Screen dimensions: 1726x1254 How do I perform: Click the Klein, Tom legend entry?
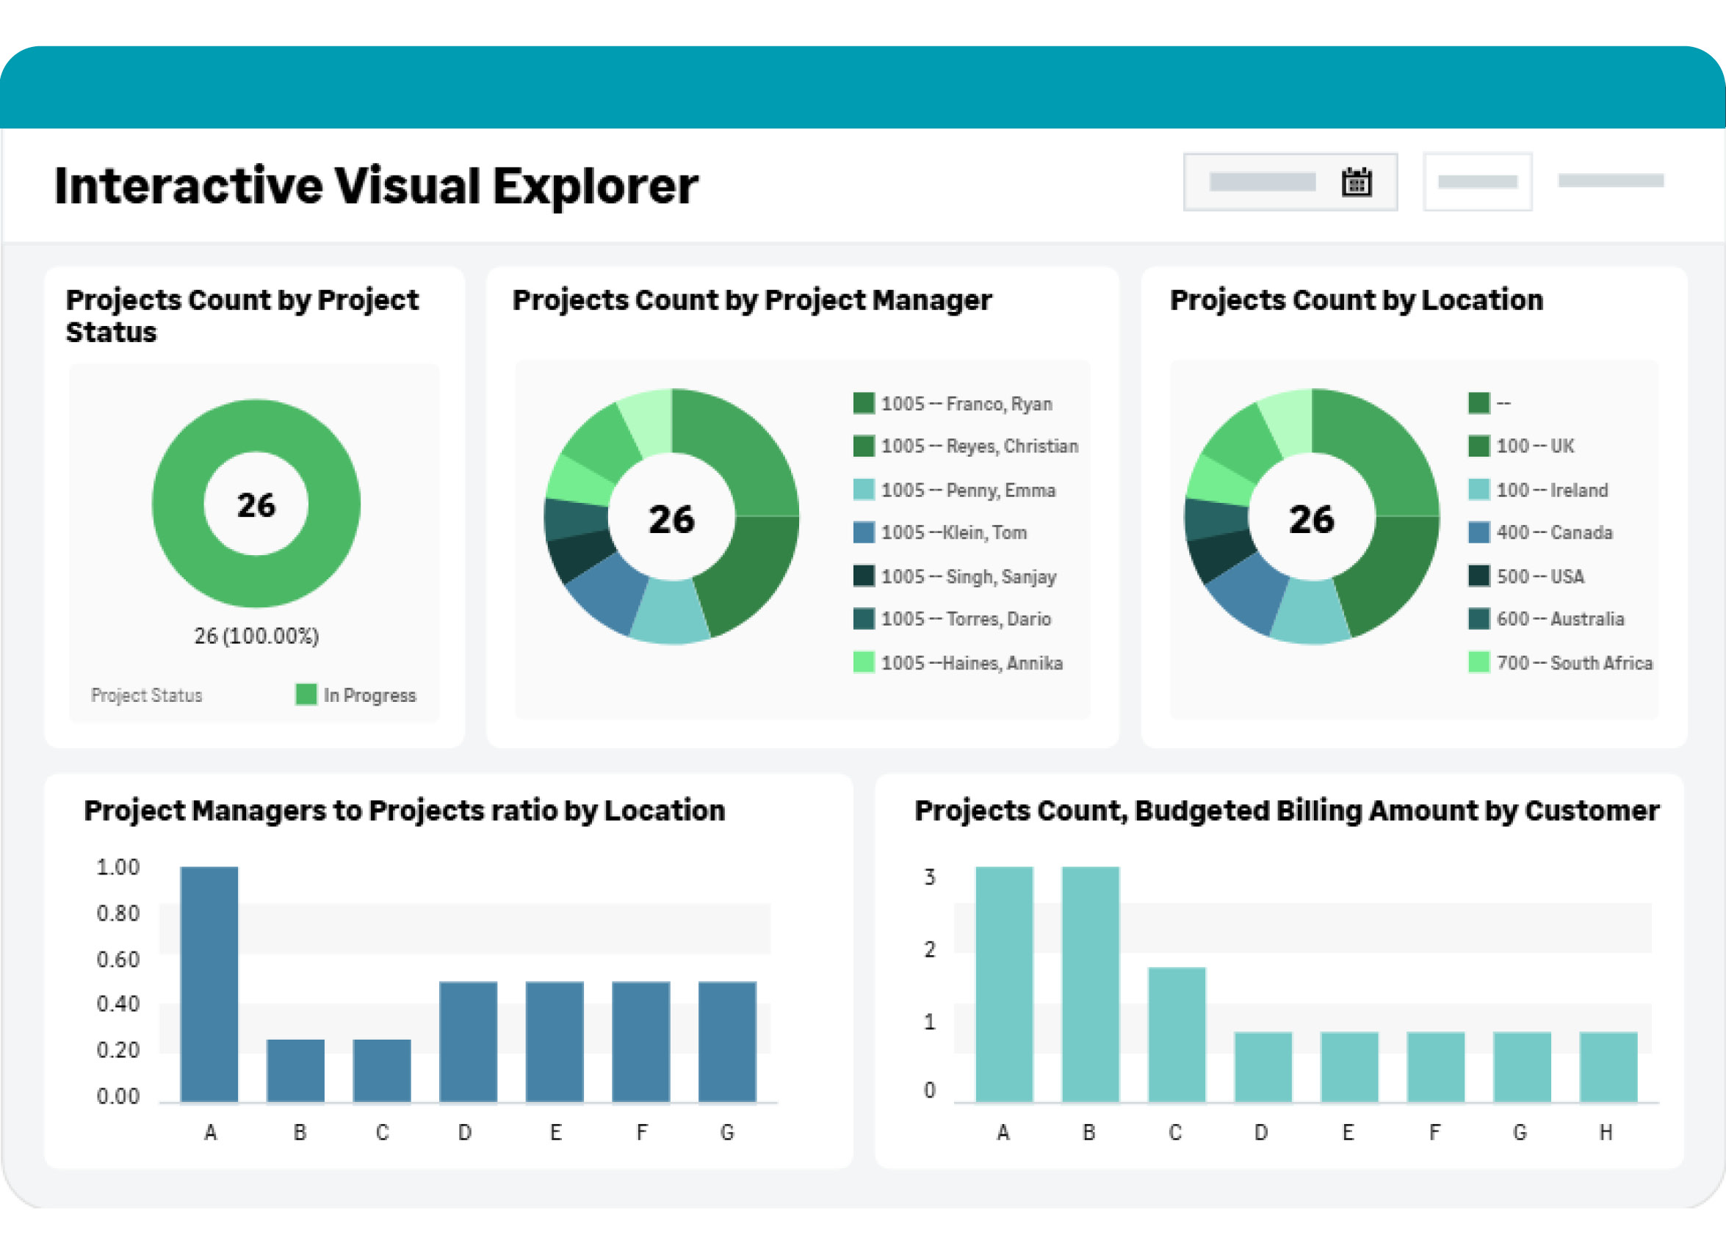[x=953, y=532]
